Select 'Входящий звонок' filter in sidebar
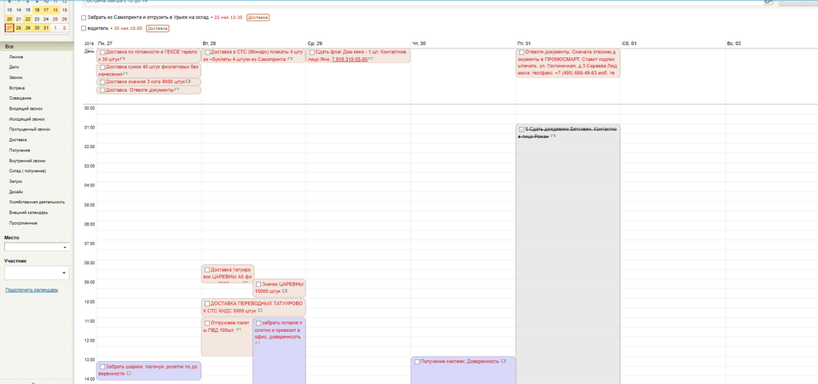The height and width of the screenshot is (384, 818). [26, 108]
